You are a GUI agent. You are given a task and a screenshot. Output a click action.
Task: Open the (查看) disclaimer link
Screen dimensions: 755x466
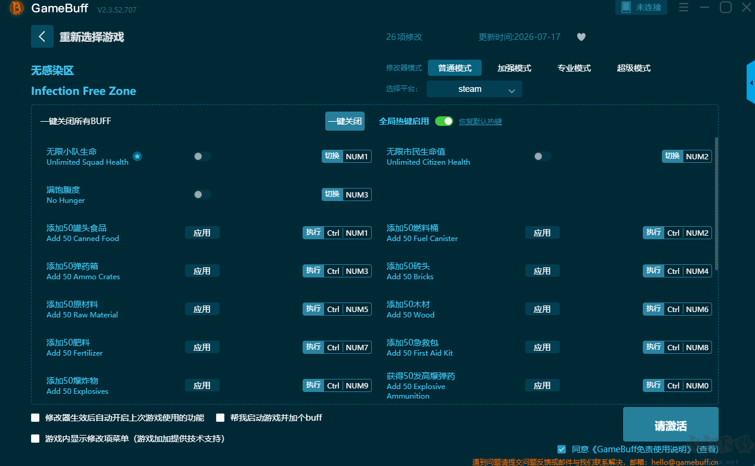pos(708,449)
